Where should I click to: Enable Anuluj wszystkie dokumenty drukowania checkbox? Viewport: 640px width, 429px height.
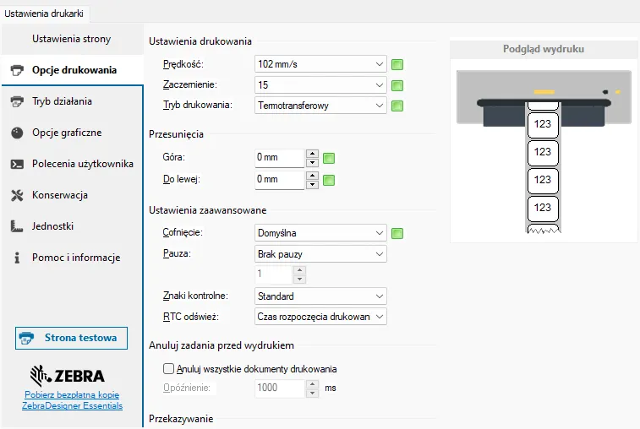tap(167, 369)
